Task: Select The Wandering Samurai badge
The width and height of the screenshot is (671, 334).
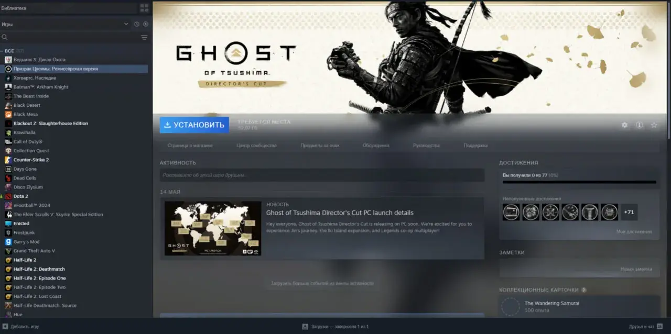Action: (x=551, y=303)
